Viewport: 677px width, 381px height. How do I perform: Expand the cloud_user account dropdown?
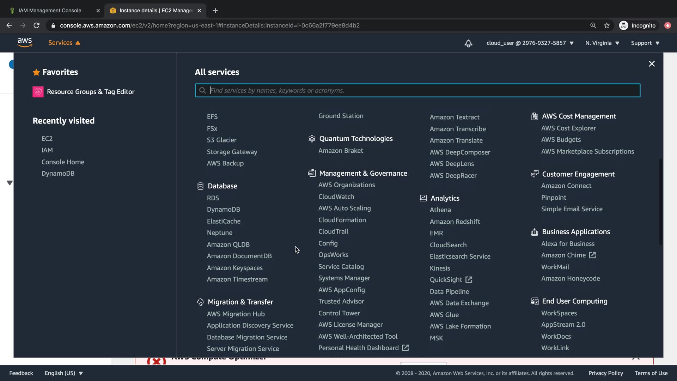(530, 43)
